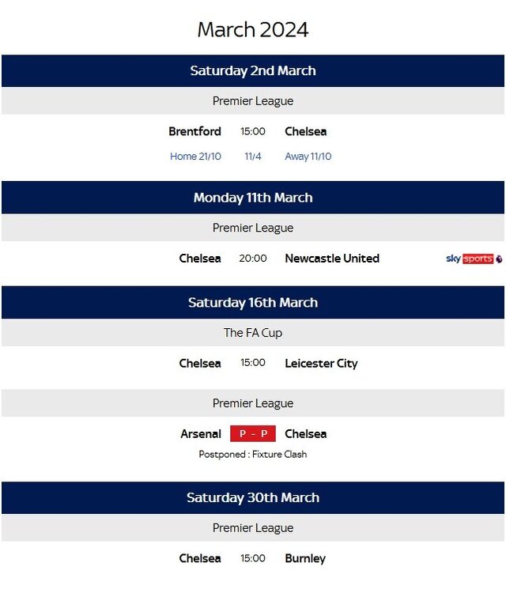Click the Saturday 16th March header
Image resolution: width=506 pixels, height=593 pixels.
(253, 303)
